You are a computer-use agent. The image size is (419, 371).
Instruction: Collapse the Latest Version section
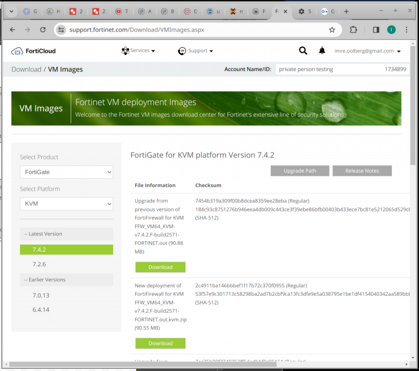(67, 234)
